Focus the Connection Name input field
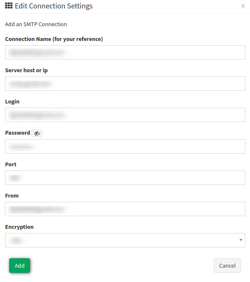This screenshot has width=250, height=282. [125, 52]
